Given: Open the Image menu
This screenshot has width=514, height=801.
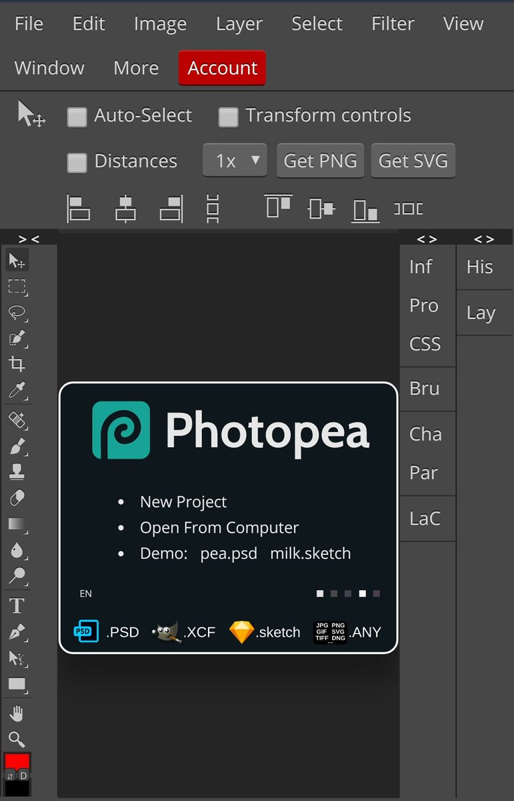Looking at the screenshot, I should (x=160, y=24).
